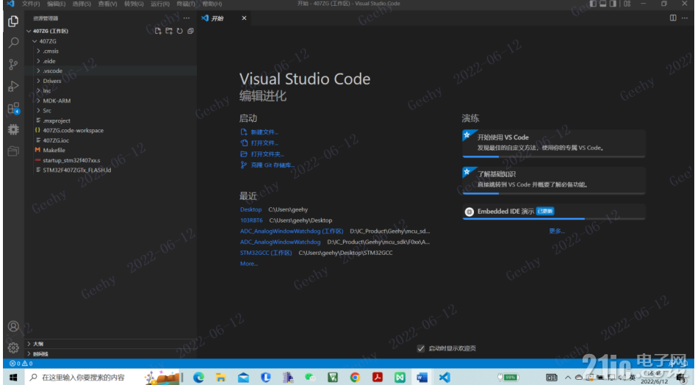The height and width of the screenshot is (385, 695).
Task: Click the Windows taskbar search box
Action: point(102,378)
